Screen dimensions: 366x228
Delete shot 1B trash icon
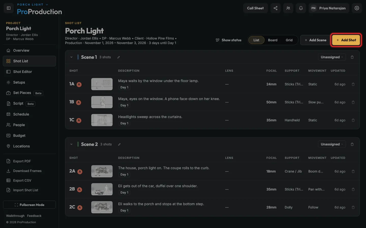point(353,102)
